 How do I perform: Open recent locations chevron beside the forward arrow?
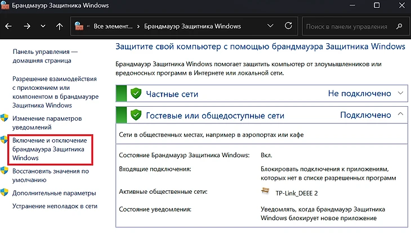[43, 26]
